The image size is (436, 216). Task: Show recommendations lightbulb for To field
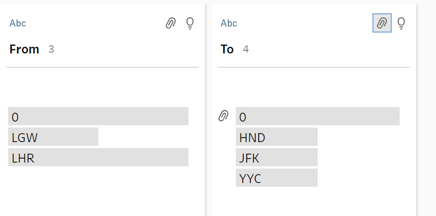click(x=401, y=23)
